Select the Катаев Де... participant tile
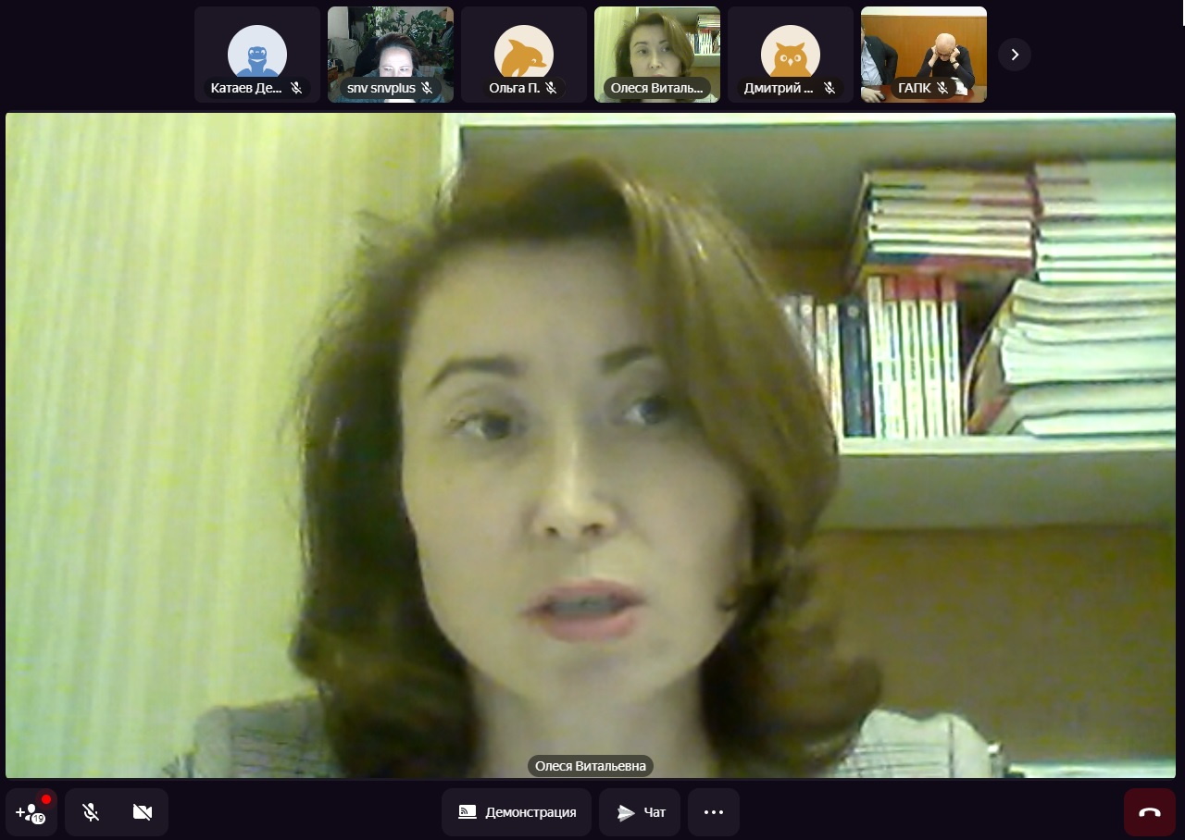This screenshot has width=1185, height=840. (257, 55)
